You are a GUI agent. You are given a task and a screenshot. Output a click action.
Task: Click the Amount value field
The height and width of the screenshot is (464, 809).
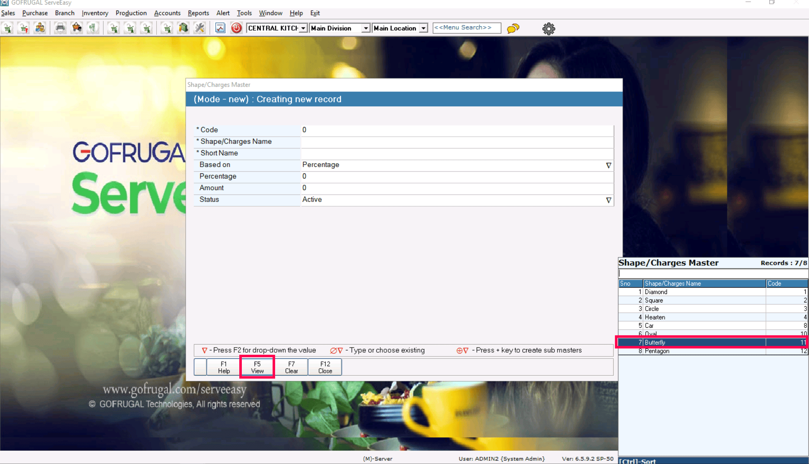click(457, 189)
